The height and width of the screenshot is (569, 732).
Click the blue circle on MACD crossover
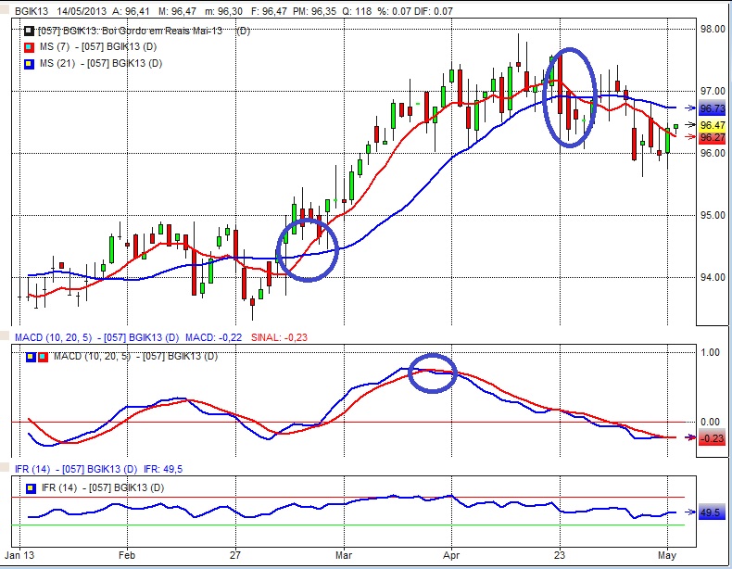click(x=433, y=372)
